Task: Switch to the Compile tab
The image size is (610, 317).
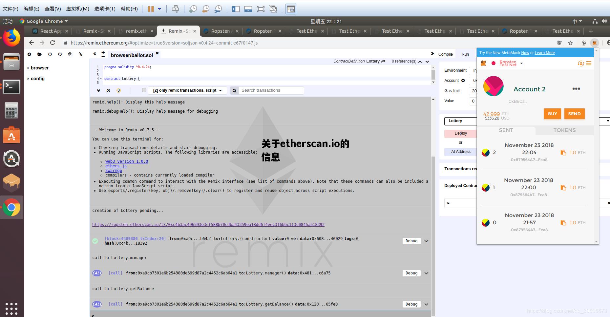Action: tap(445, 54)
